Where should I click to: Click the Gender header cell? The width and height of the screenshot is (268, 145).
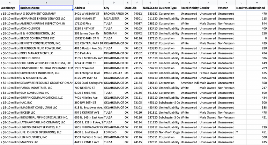pos(208,8)
